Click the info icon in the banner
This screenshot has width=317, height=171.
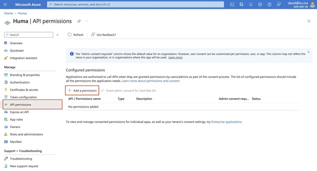tap(71, 54)
